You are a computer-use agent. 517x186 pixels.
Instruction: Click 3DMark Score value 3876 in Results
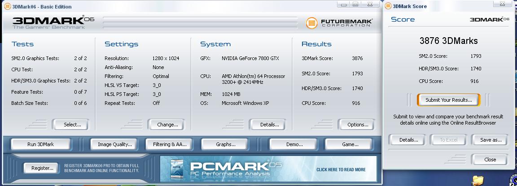pyautogui.click(x=357, y=58)
